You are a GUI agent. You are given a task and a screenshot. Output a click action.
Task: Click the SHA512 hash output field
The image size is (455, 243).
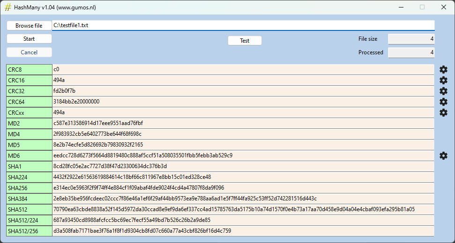[243, 209]
